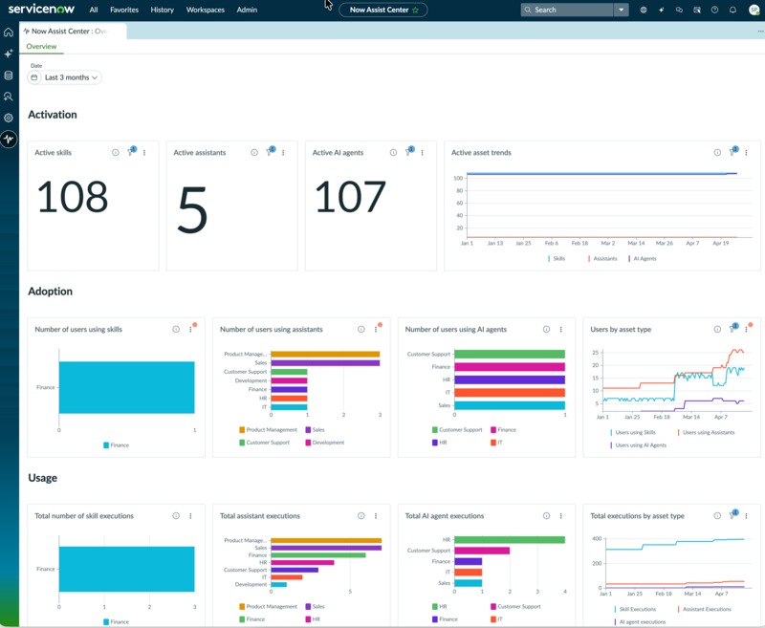Select the Now Assist Center workspace tab

pyautogui.click(x=73, y=32)
